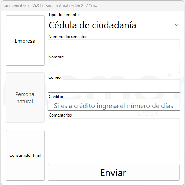Image resolution: width=185 pixels, height=186 pixels.
Task: Select the Empresa client type
Action: (25, 41)
